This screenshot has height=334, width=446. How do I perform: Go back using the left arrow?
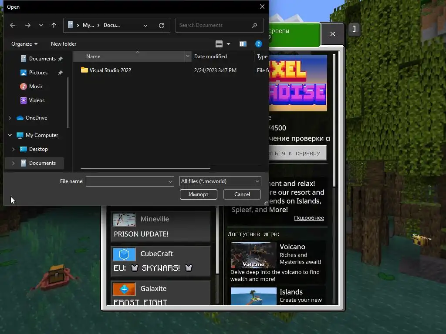pos(13,25)
